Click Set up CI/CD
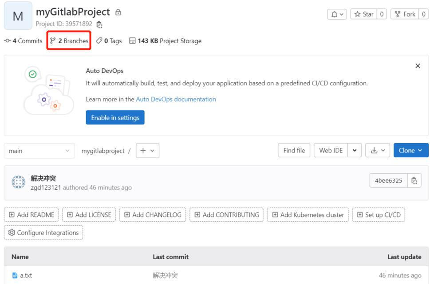 click(x=379, y=215)
